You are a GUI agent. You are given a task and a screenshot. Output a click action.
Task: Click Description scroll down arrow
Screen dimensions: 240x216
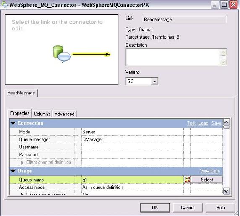coord(223,62)
